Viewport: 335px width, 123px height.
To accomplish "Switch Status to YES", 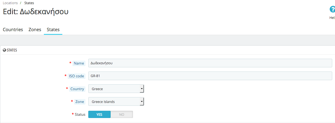I will pyautogui.click(x=99, y=114).
